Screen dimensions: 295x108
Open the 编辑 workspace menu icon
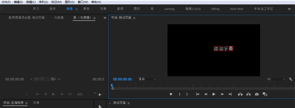click(x=77, y=9)
